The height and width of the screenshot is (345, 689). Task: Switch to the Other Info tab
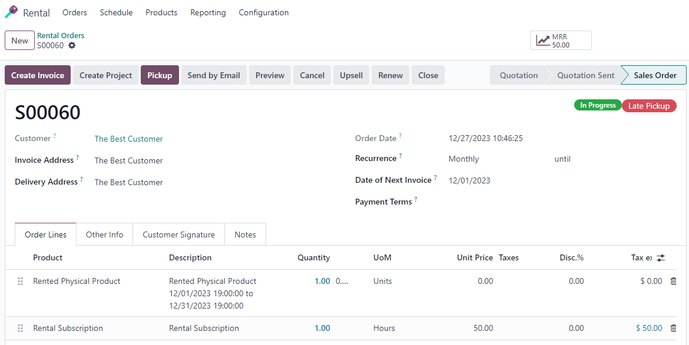tap(105, 235)
